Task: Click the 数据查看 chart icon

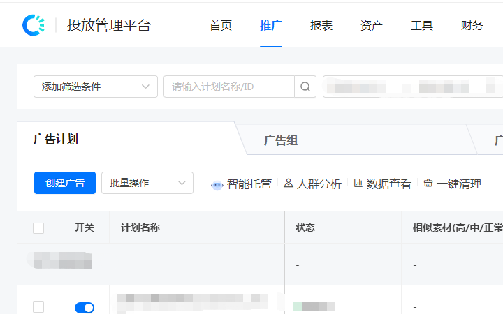Action: click(x=358, y=184)
